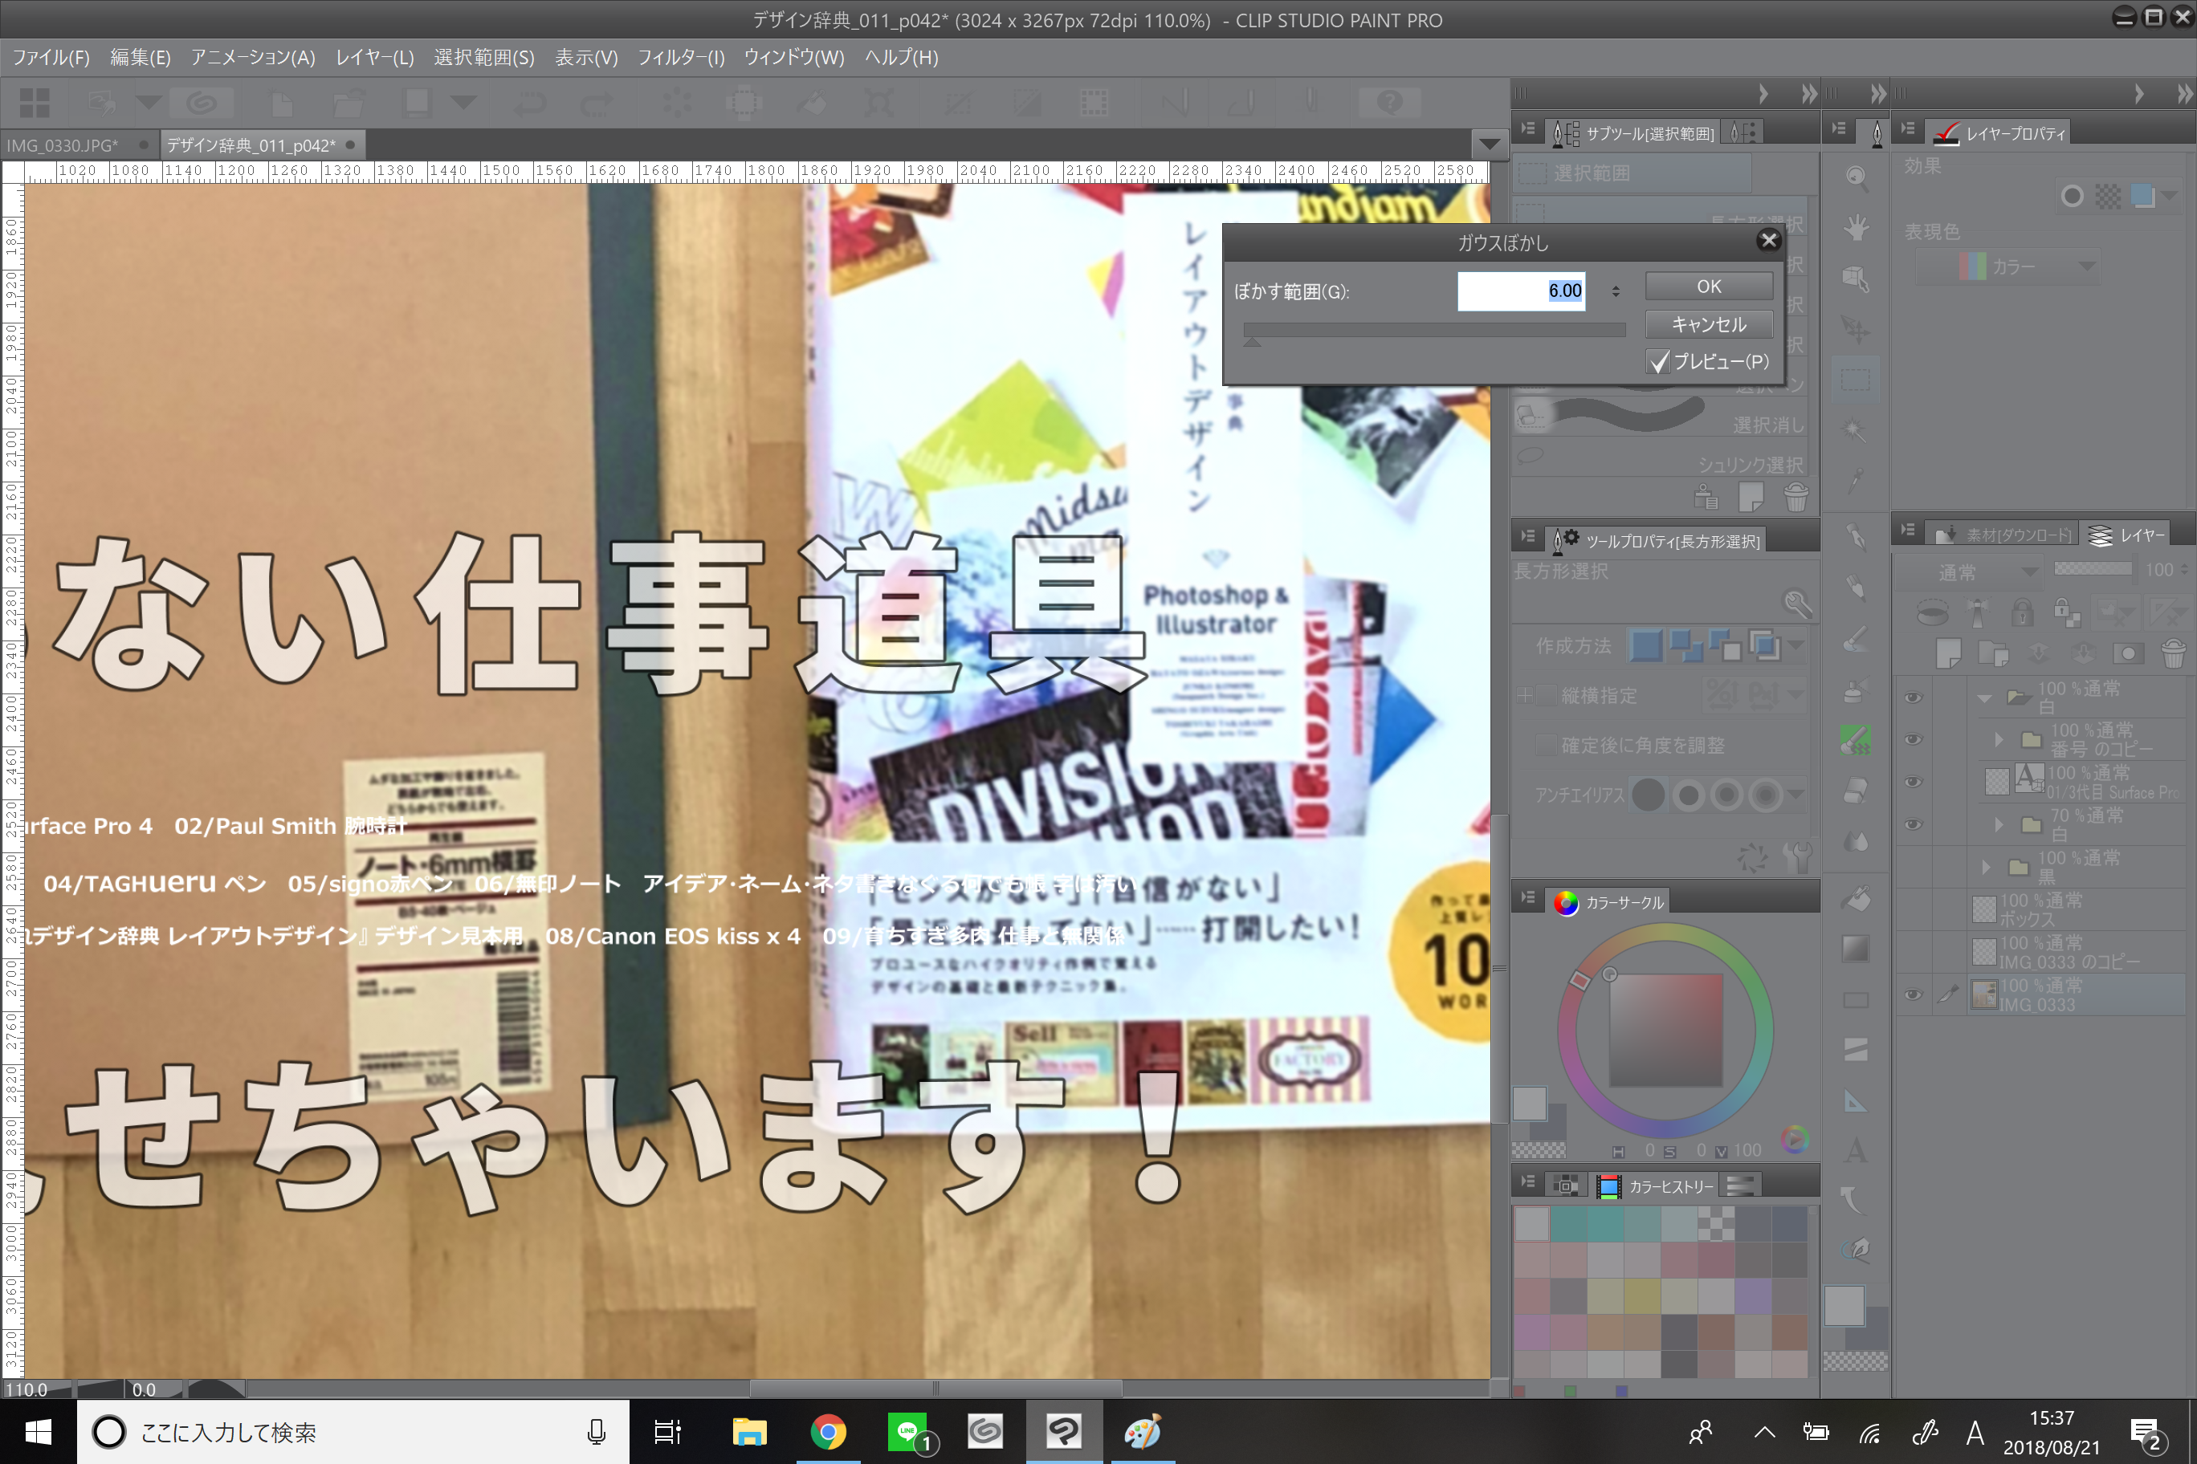This screenshot has width=2197, height=1464.
Task: Select the Ruler triangle tool
Action: (1856, 1100)
